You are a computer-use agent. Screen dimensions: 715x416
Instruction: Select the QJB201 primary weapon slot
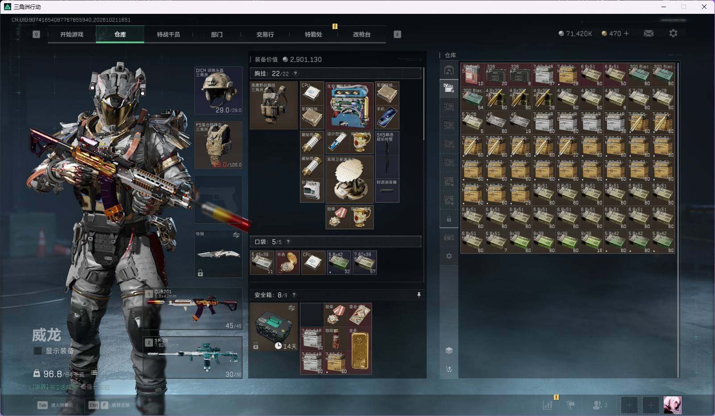[x=193, y=309]
